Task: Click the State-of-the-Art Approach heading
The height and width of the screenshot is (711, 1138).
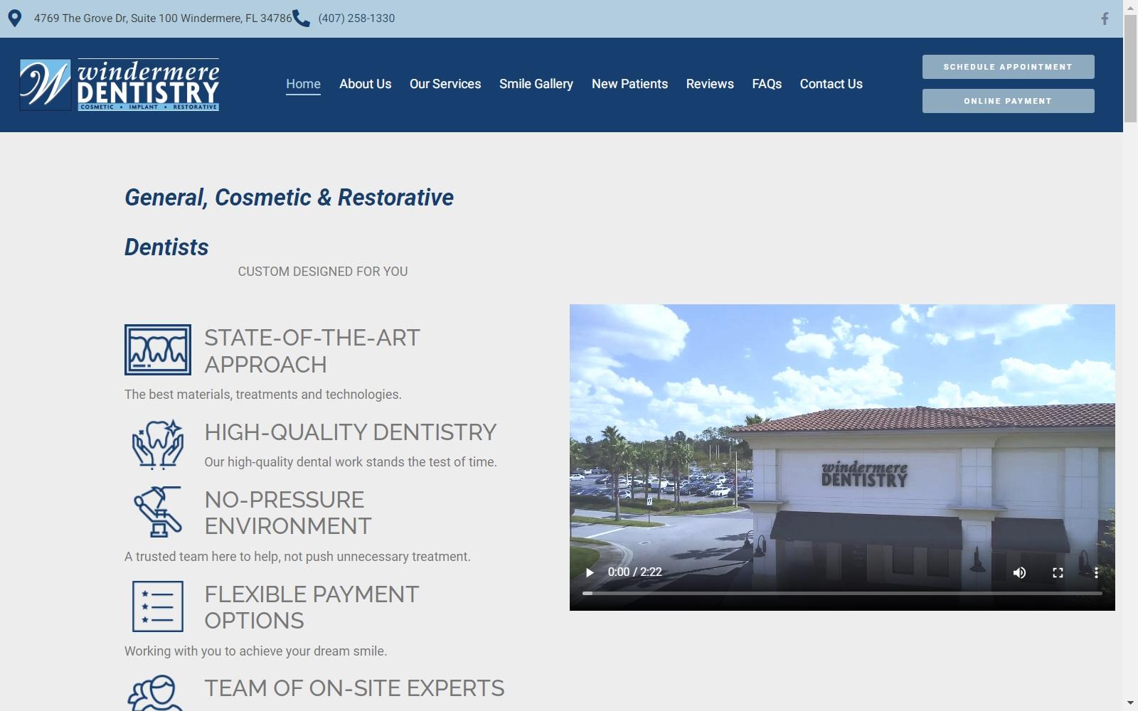Action: [312, 351]
